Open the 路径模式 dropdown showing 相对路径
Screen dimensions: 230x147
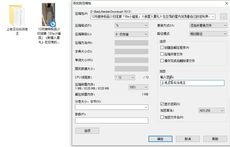[x=208, y=34]
